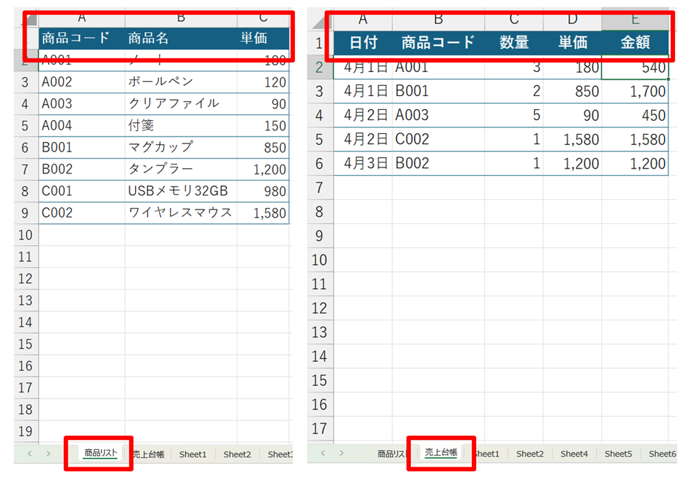Select 商品コード header cell in left sheet
Image resolution: width=686 pixels, height=479 pixels.
click(82, 38)
